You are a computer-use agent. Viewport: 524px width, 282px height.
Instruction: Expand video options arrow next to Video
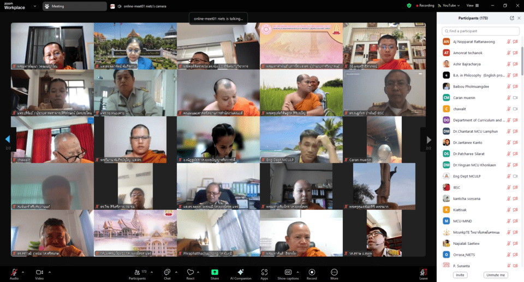(x=49, y=272)
